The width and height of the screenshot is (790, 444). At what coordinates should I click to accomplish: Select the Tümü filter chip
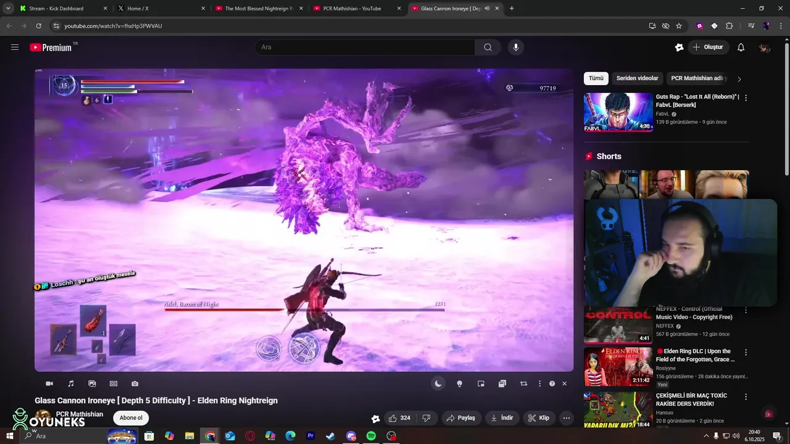pyautogui.click(x=596, y=78)
